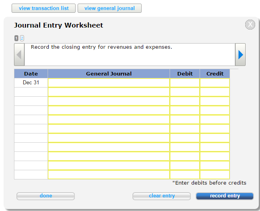Select entry page 1 tab
Viewport: 260px width, 211px height.
click(x=16, y=38)
